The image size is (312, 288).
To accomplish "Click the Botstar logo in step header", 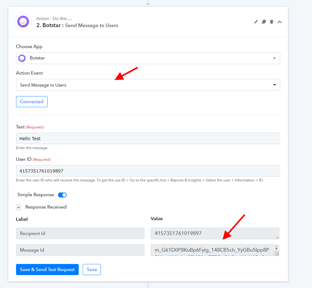I will tap(23, 22).
